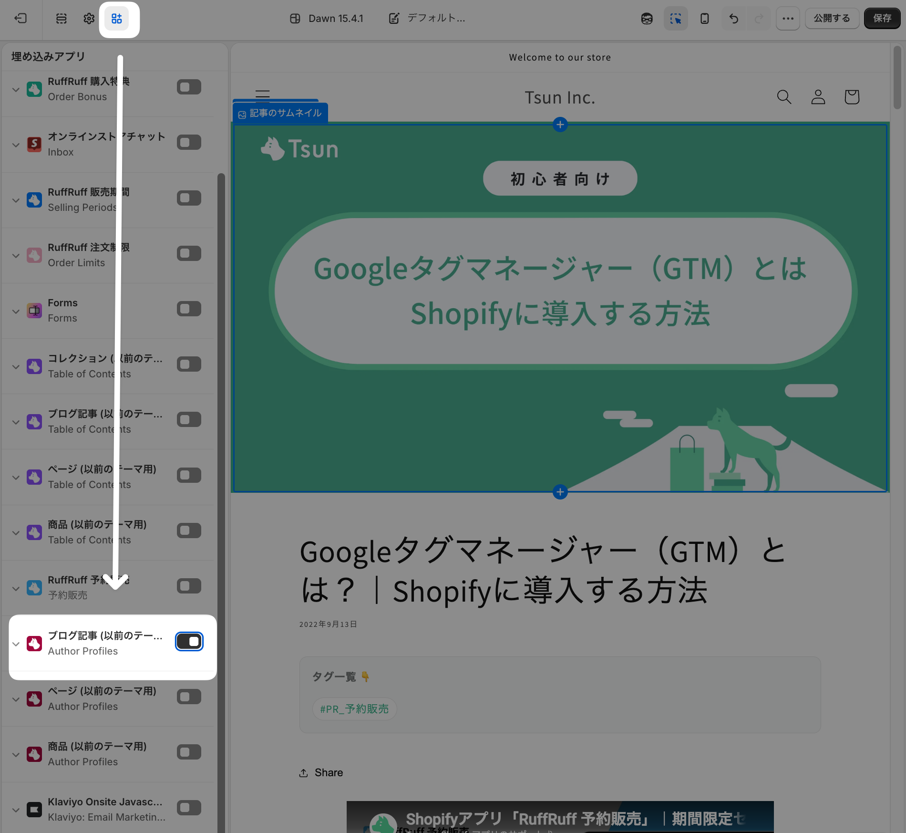Turn on the Order Limits toggle
Screen dimensions: 906x833
click(x=189, y=253)
